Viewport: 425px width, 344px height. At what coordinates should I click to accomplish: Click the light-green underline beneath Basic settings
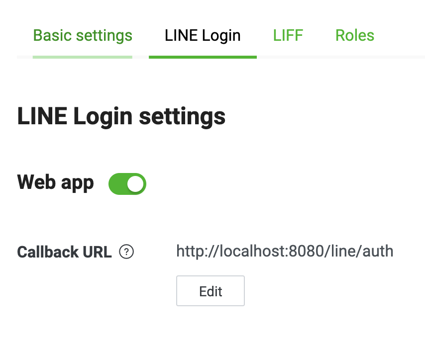pyautogui.click(x=83, y=57)
